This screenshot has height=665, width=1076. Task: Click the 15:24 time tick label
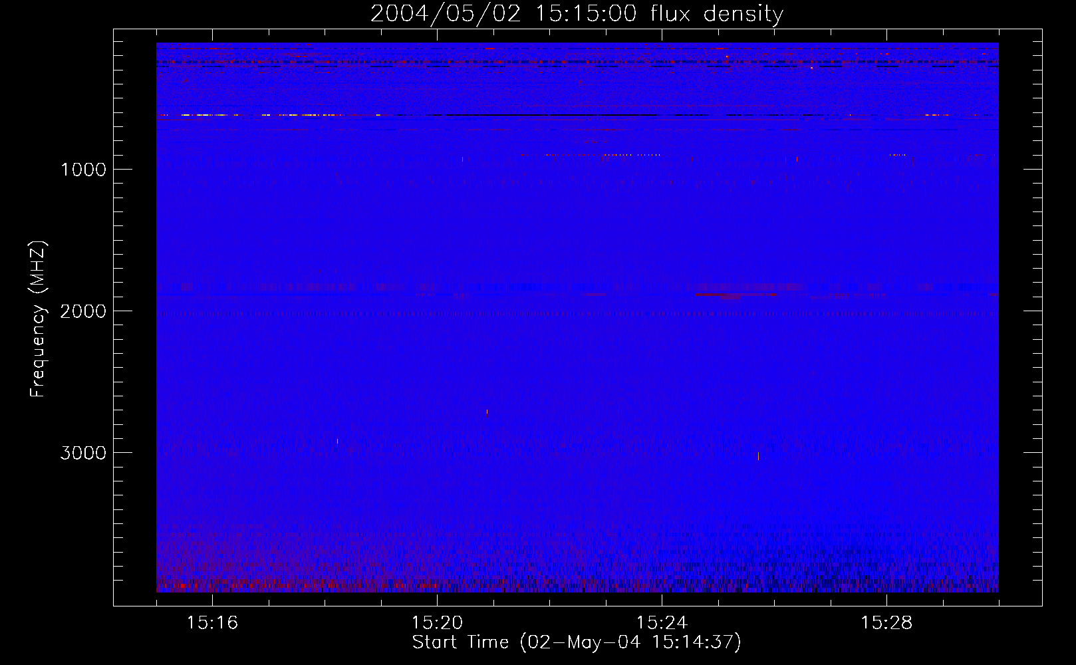tap(662, 623)
